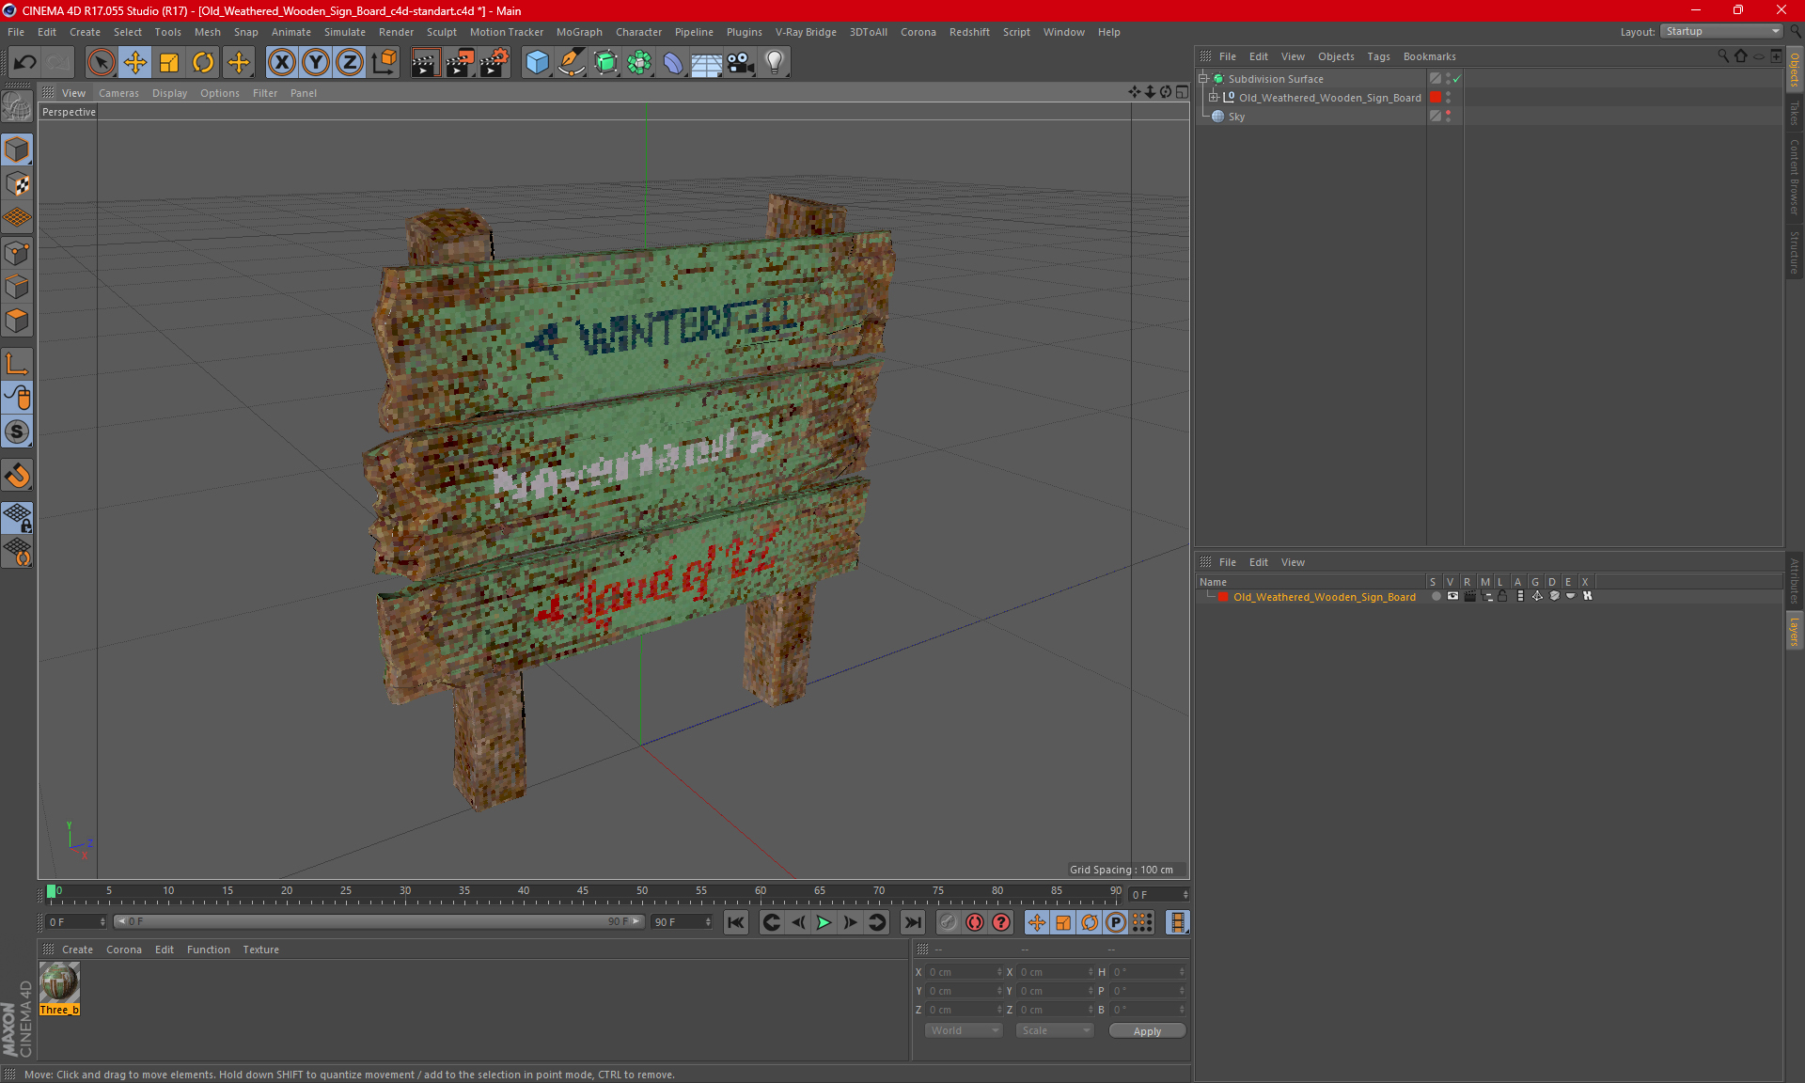Click Make Editable icon in left toolbar

[x=17, y=107]
